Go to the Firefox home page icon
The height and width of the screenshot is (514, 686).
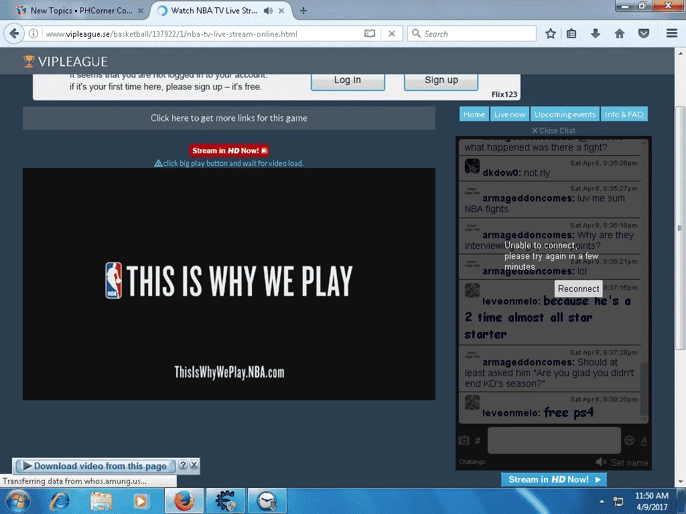[620, 33]
